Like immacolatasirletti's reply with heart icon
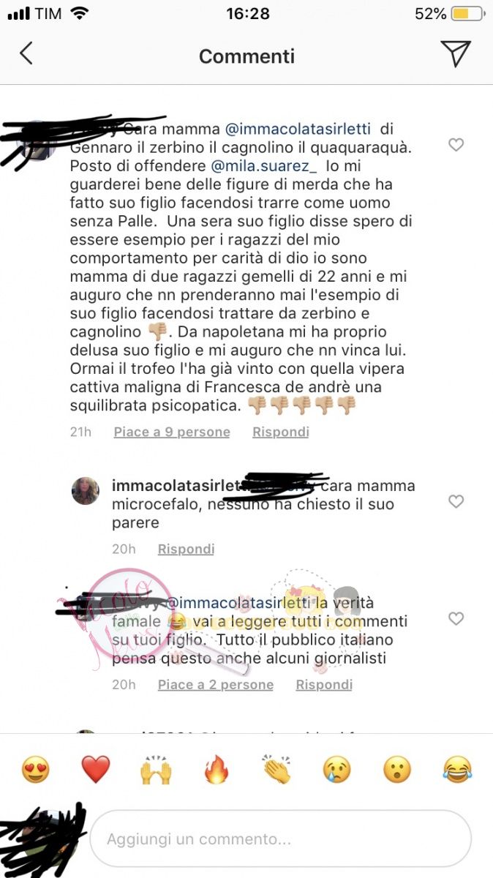 456,501
